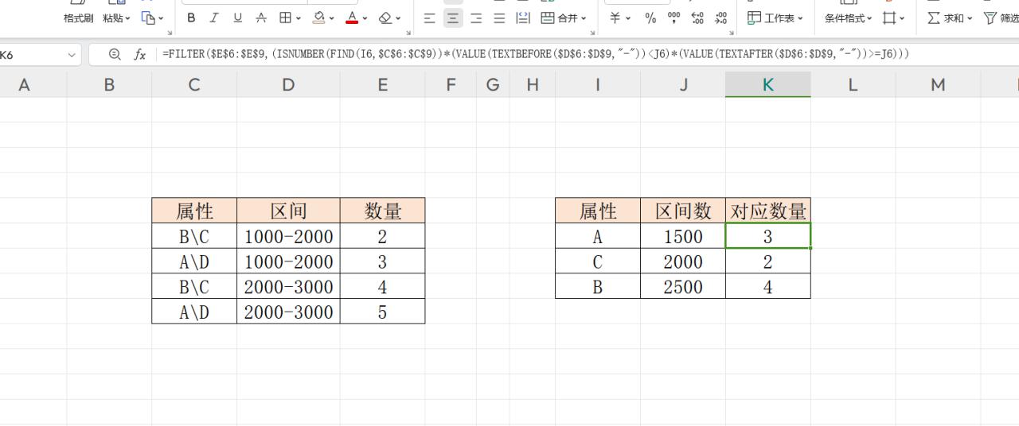Image resolution: width=1019 pixels, height=426 pixels.
Task: Click the thousands separator icon
Action: [x=674, y=17]
